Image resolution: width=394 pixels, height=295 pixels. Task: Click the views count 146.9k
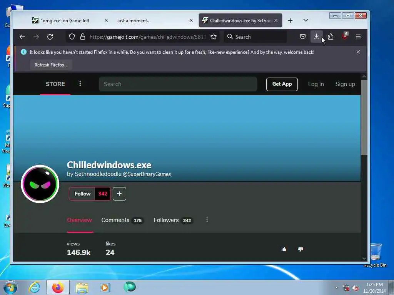(x=78, y=252)
